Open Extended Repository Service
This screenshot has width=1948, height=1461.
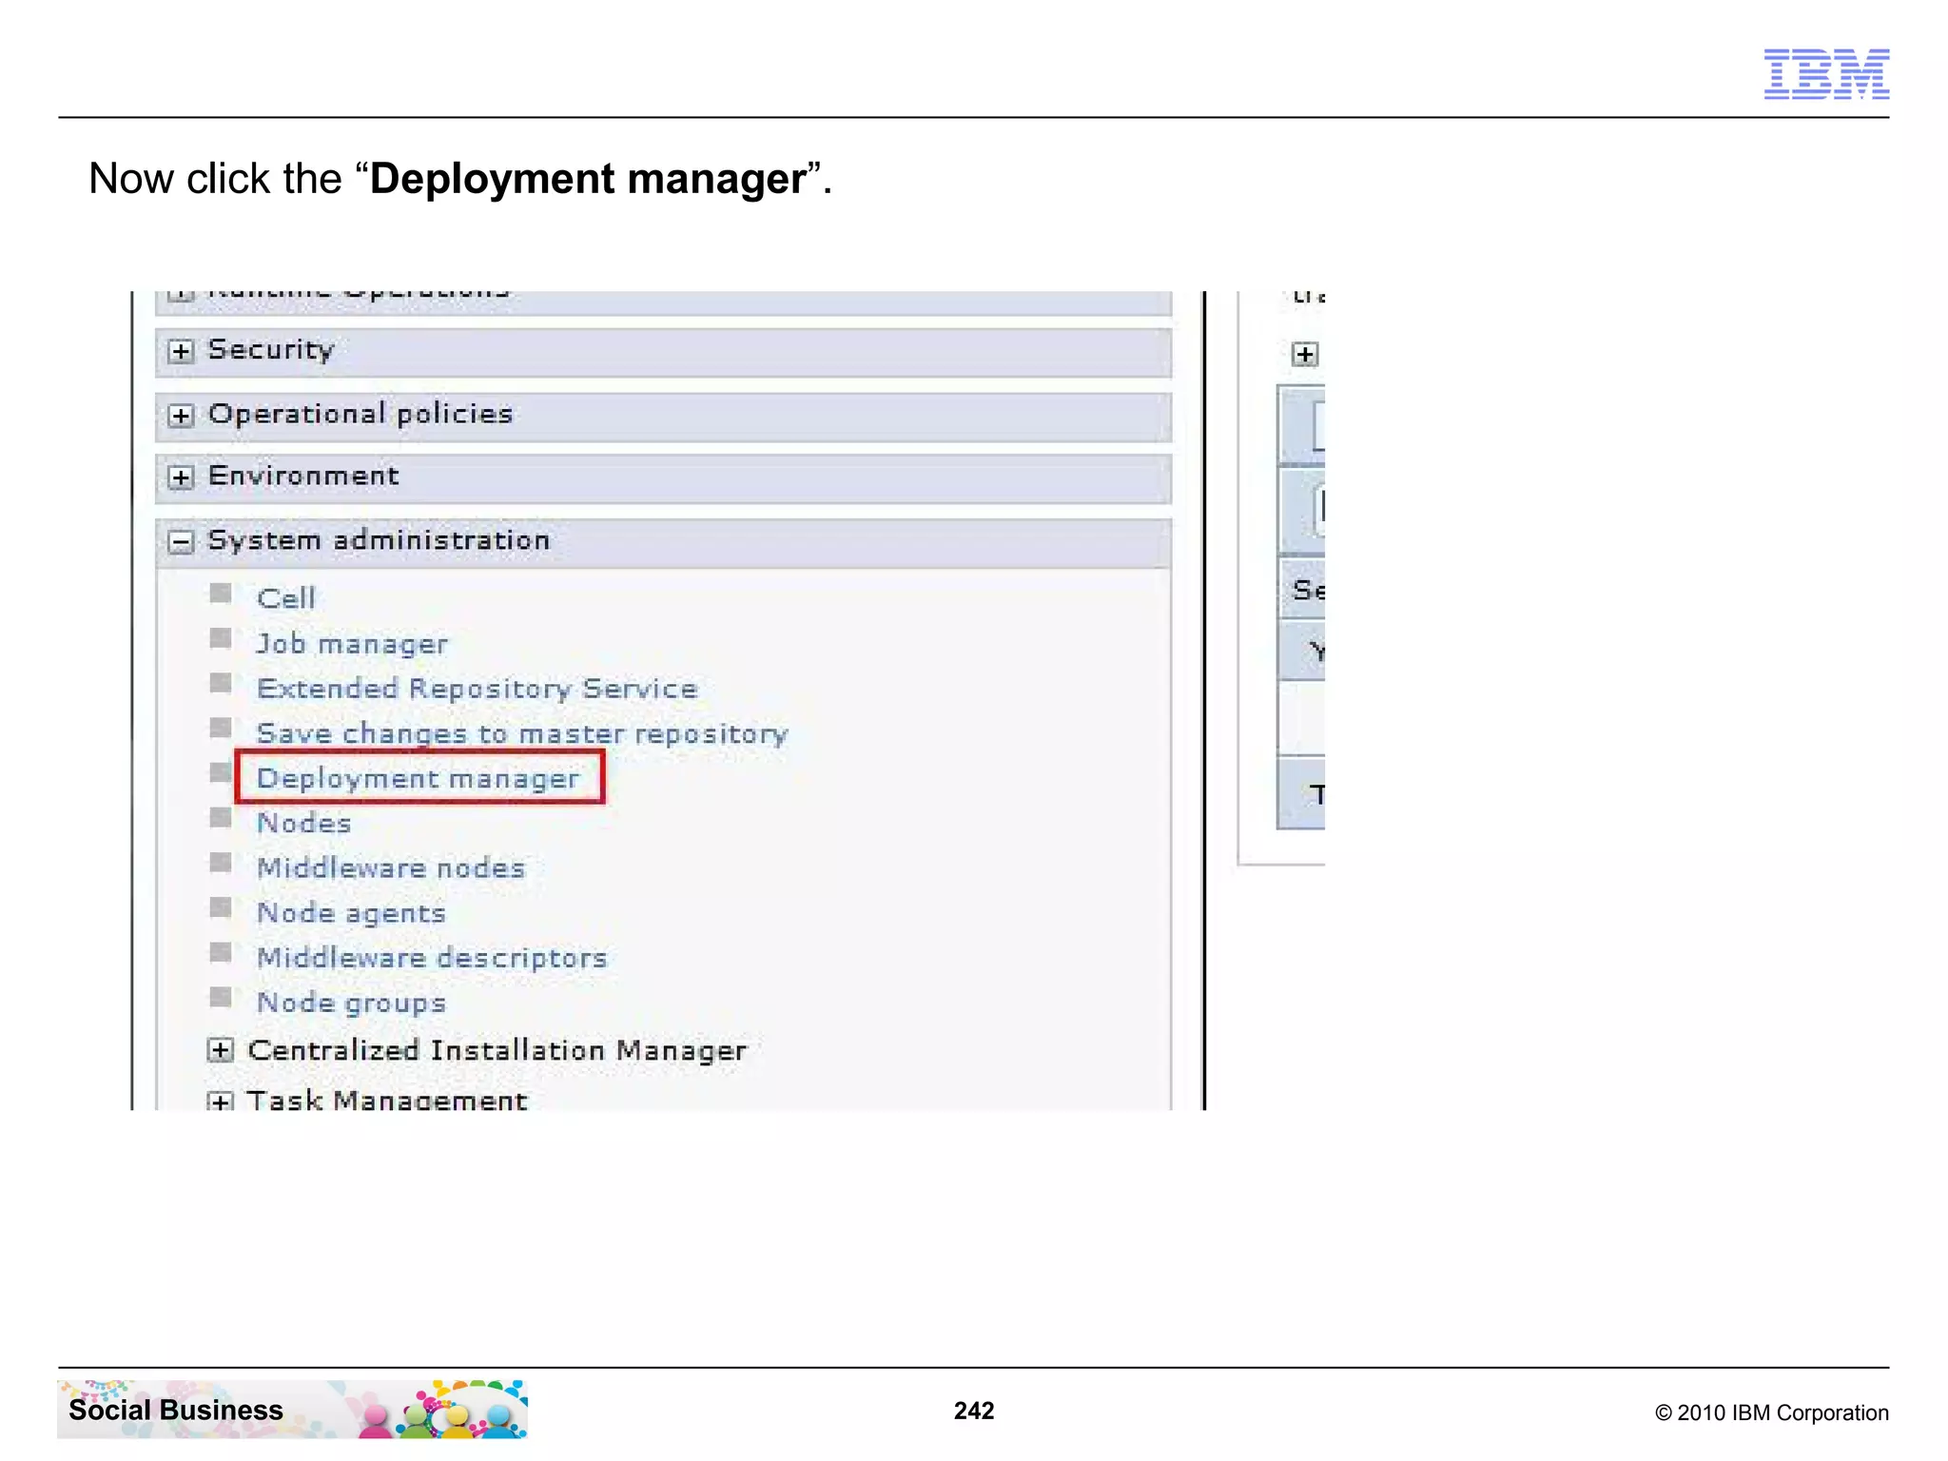coord(477,689)
